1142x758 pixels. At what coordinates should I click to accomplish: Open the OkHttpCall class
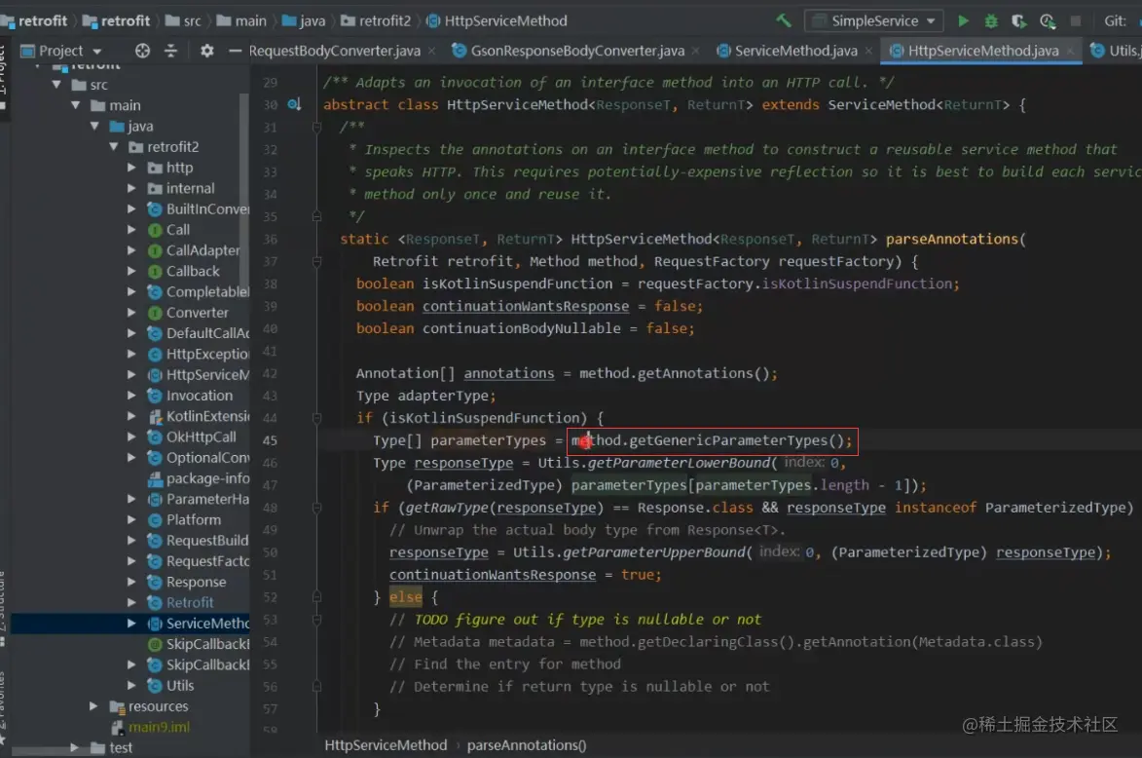(201, 436)
